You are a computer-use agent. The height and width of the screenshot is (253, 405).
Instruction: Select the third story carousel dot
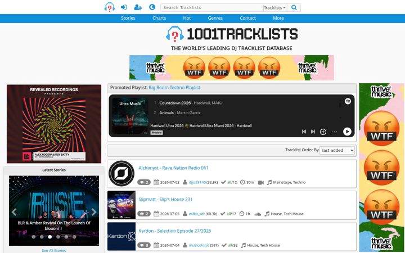[x=50, y=237]
